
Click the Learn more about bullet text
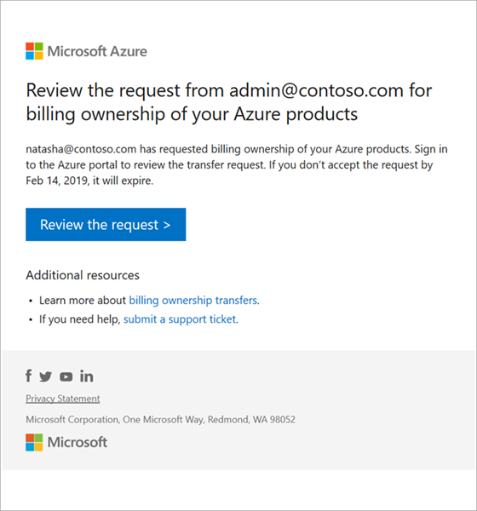[x=83, y=300]
